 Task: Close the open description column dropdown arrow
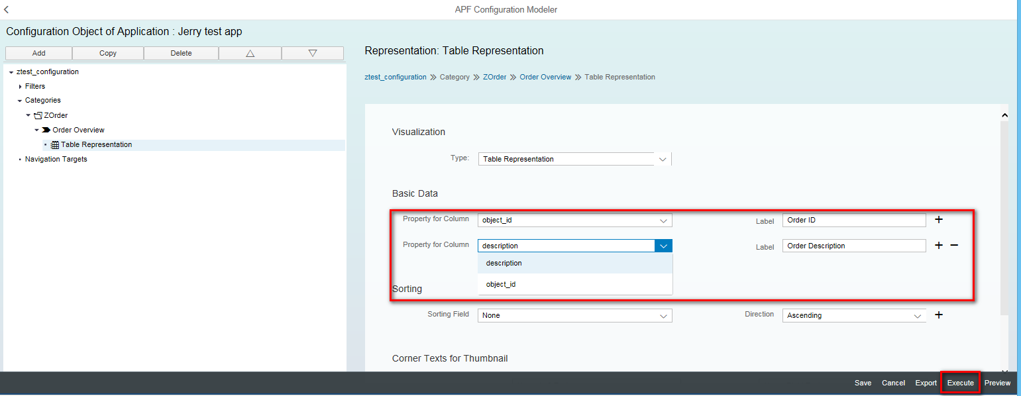pyautogui.click(x=664, y=246)
